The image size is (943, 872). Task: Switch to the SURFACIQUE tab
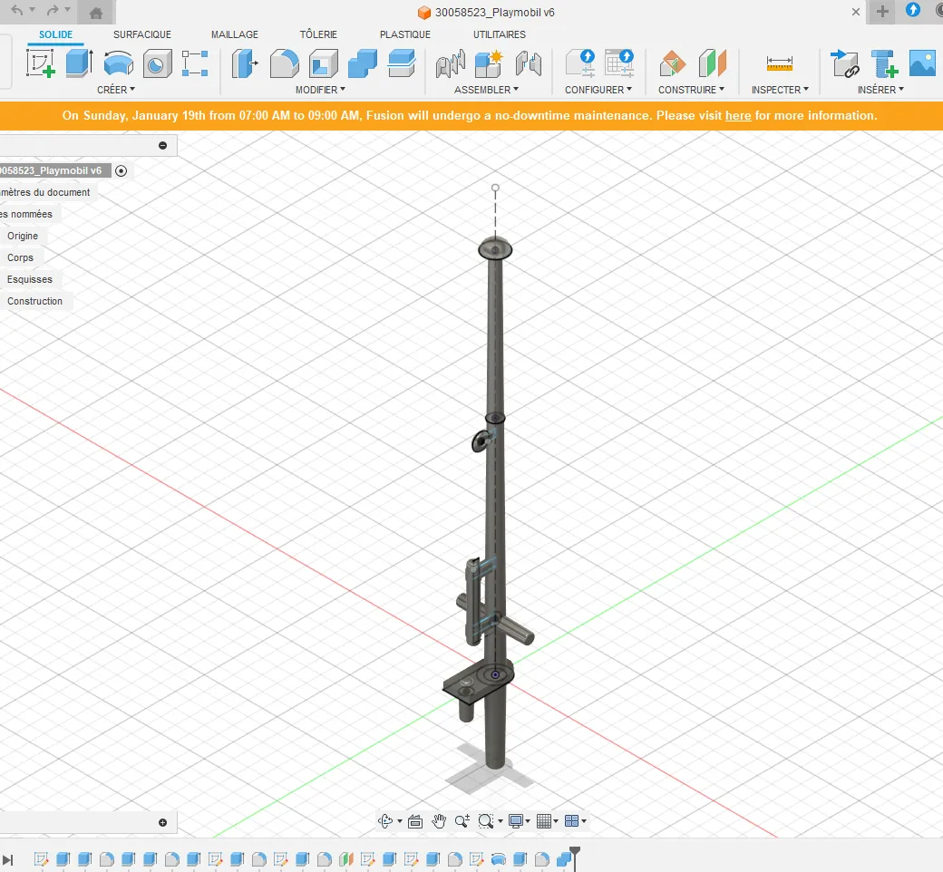point(142,34)
